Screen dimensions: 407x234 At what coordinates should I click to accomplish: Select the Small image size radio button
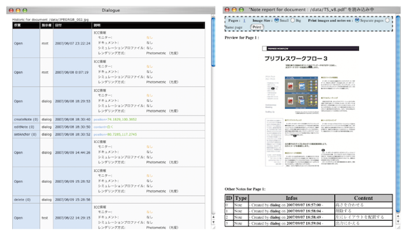pos(277,20)
